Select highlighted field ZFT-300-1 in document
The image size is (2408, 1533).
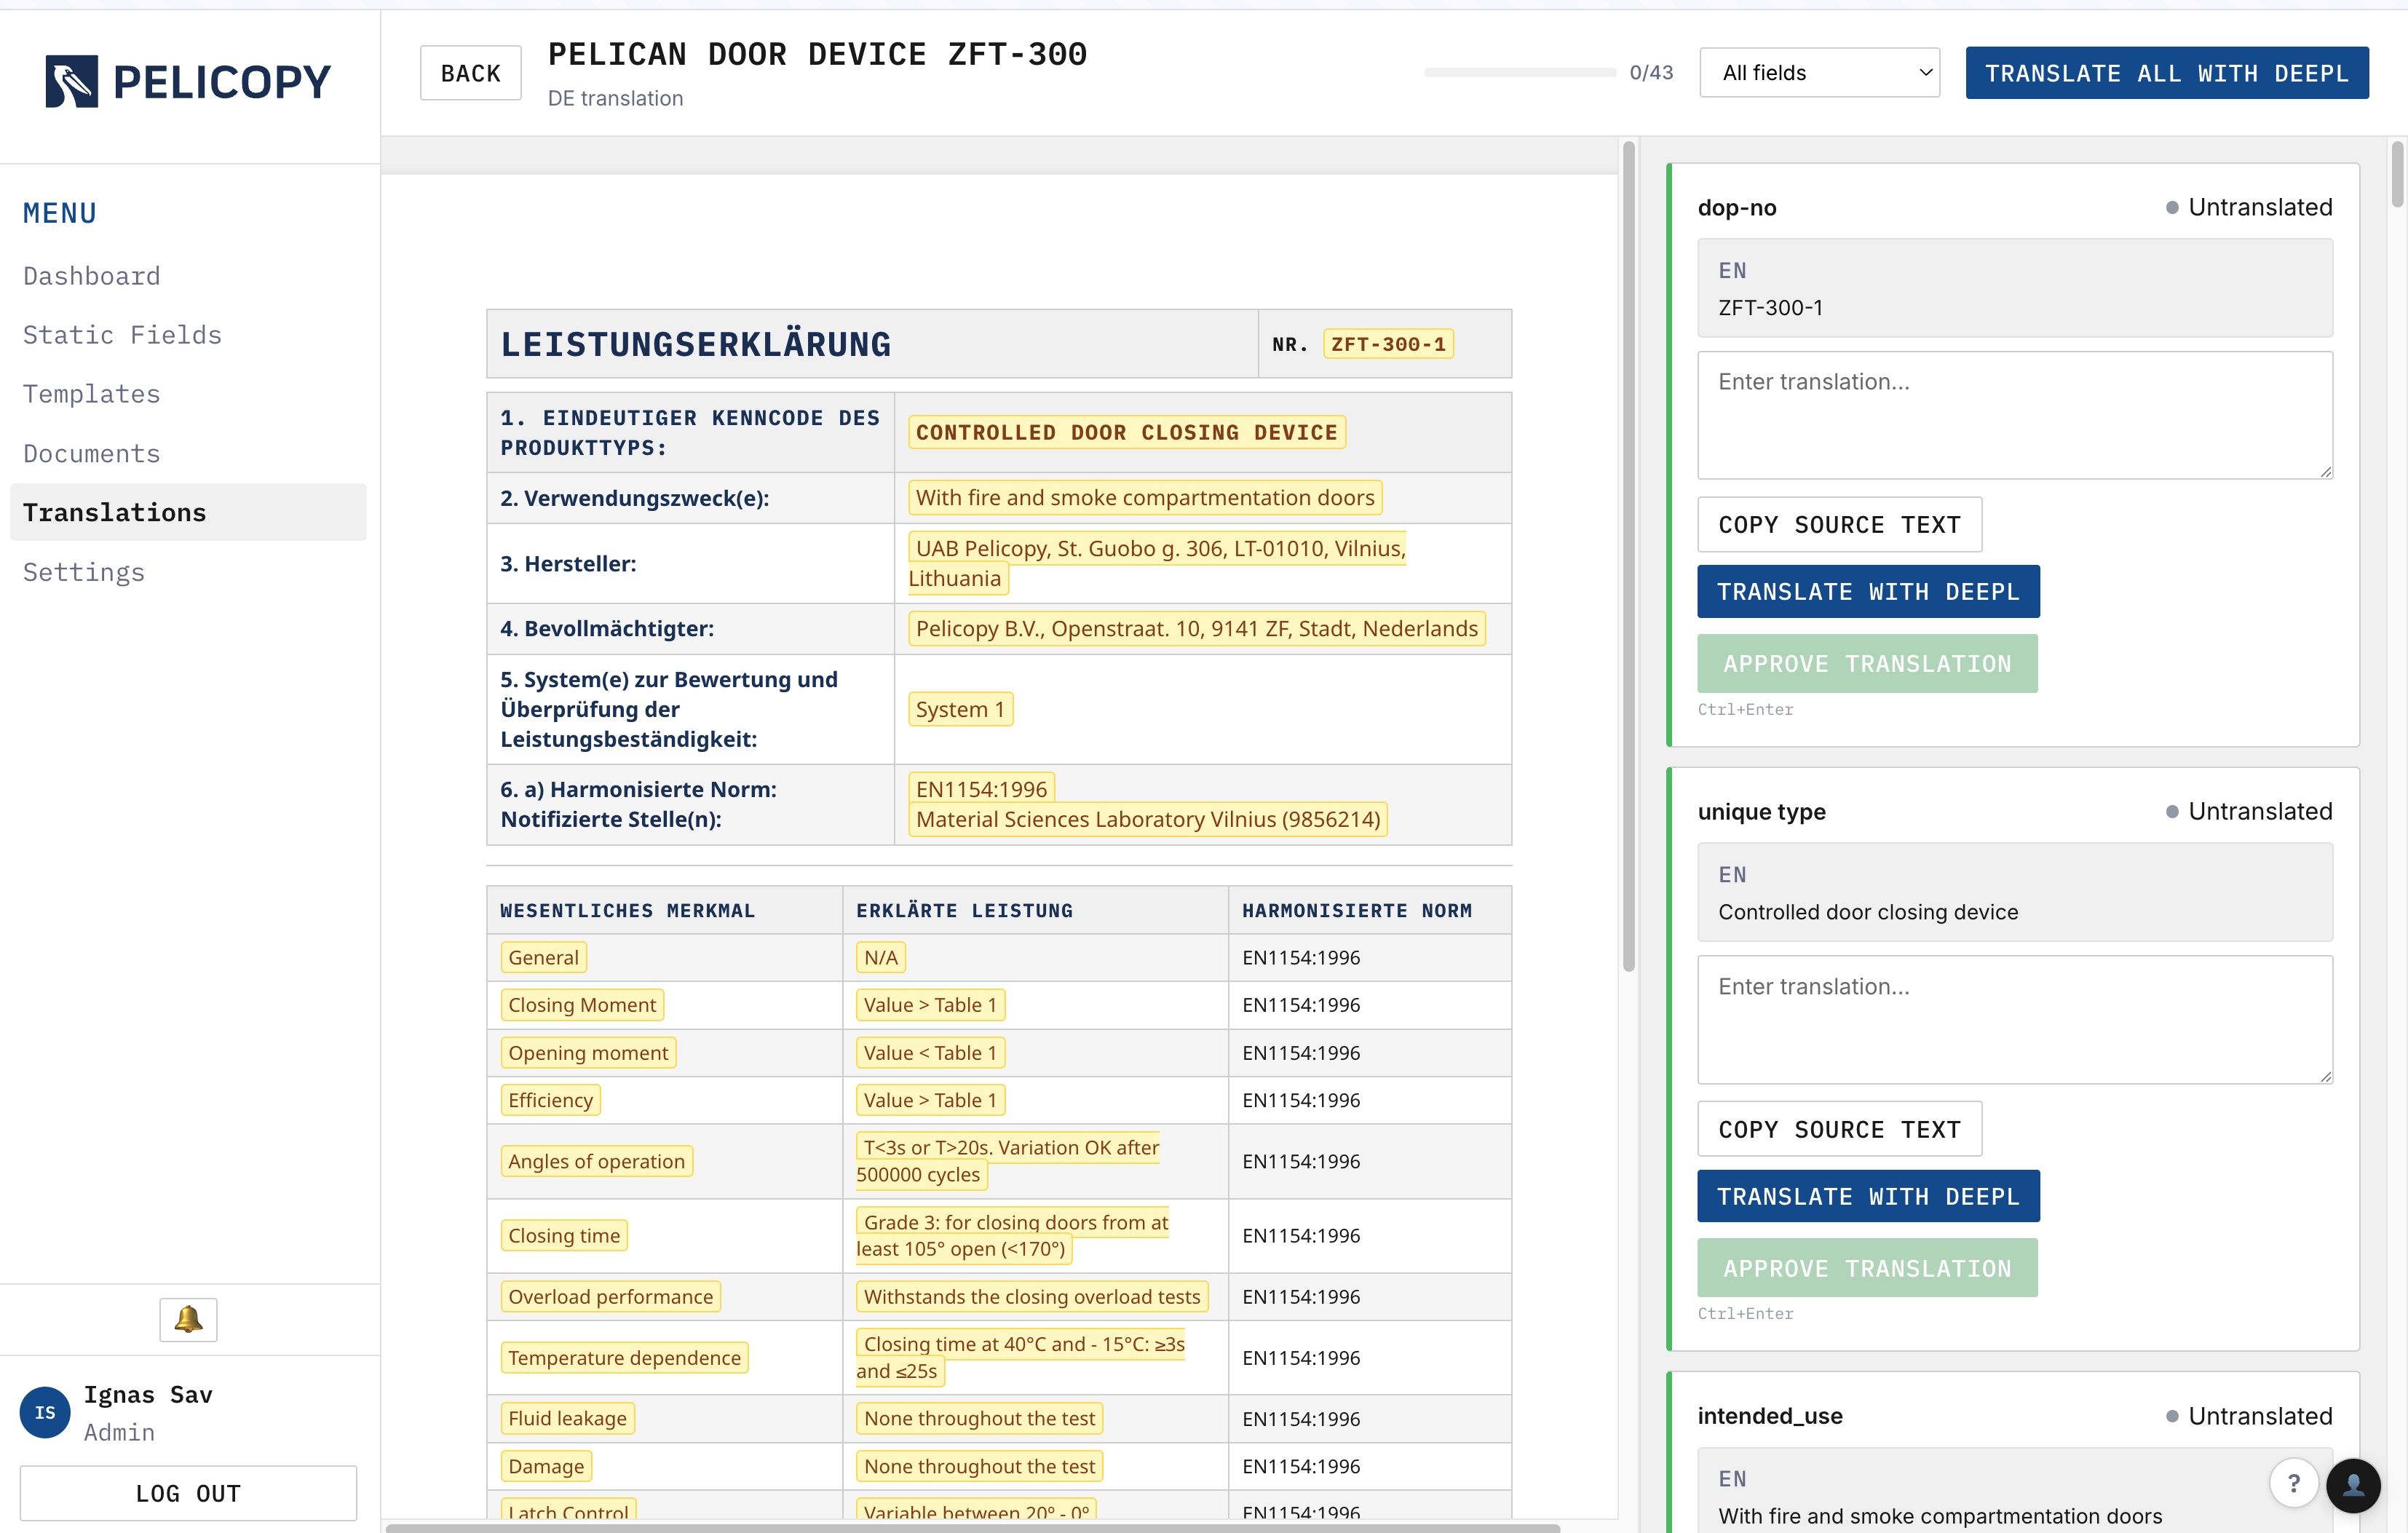1388,344
